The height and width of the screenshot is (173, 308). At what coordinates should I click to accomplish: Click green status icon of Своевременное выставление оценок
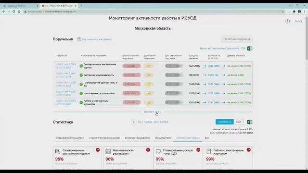click(x=81, y=66)
